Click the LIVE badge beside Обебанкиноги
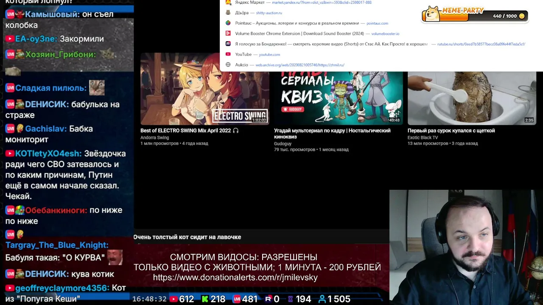543x305 pixels. (x=10, y=210)
